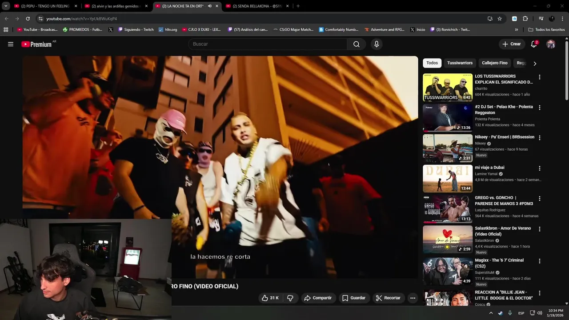
Task: Select the Callejero Fino filter chip
Action: 494,63
